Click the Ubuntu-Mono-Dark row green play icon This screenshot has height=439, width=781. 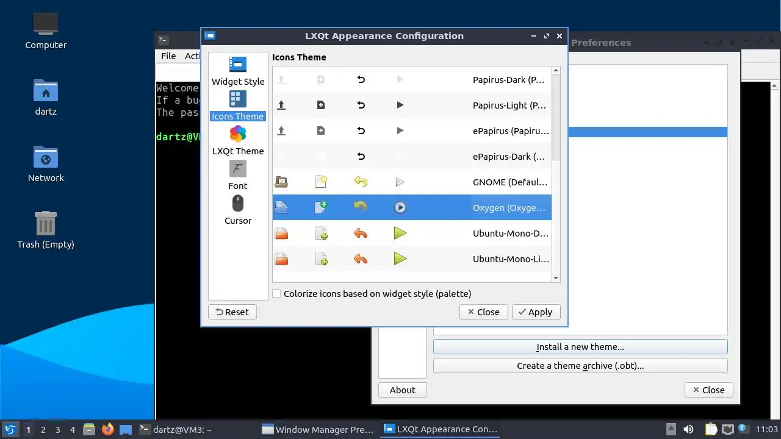pyautogui.click(x=400, y=233)
